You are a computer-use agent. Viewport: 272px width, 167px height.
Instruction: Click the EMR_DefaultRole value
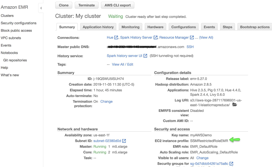click(x=204, y=147)
